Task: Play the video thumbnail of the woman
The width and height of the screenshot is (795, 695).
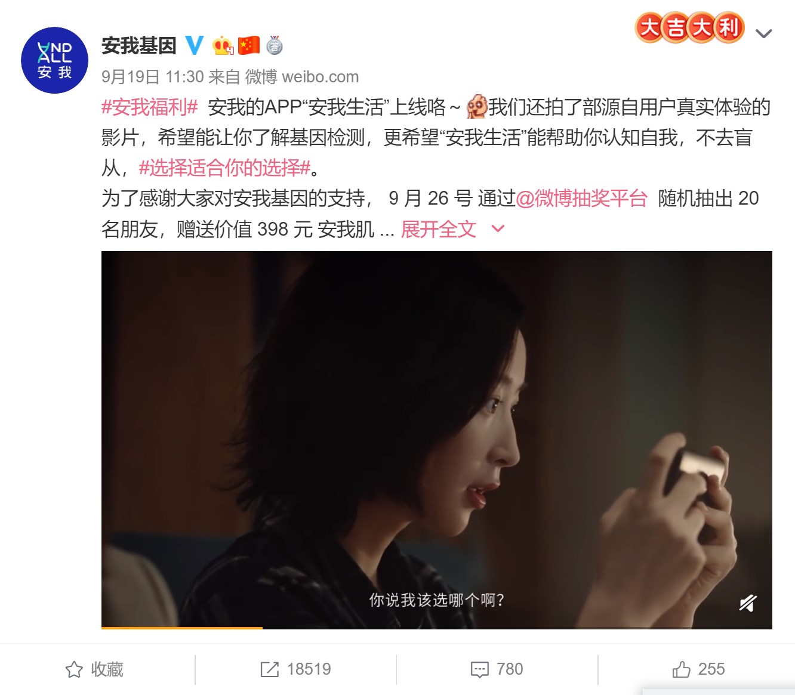Action: (x=437, y=439)
